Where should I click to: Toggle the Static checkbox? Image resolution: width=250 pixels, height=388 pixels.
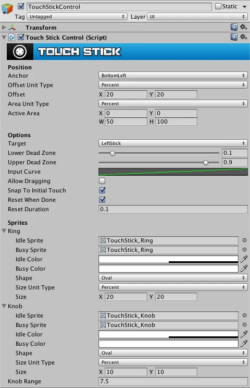coord(218,6)
